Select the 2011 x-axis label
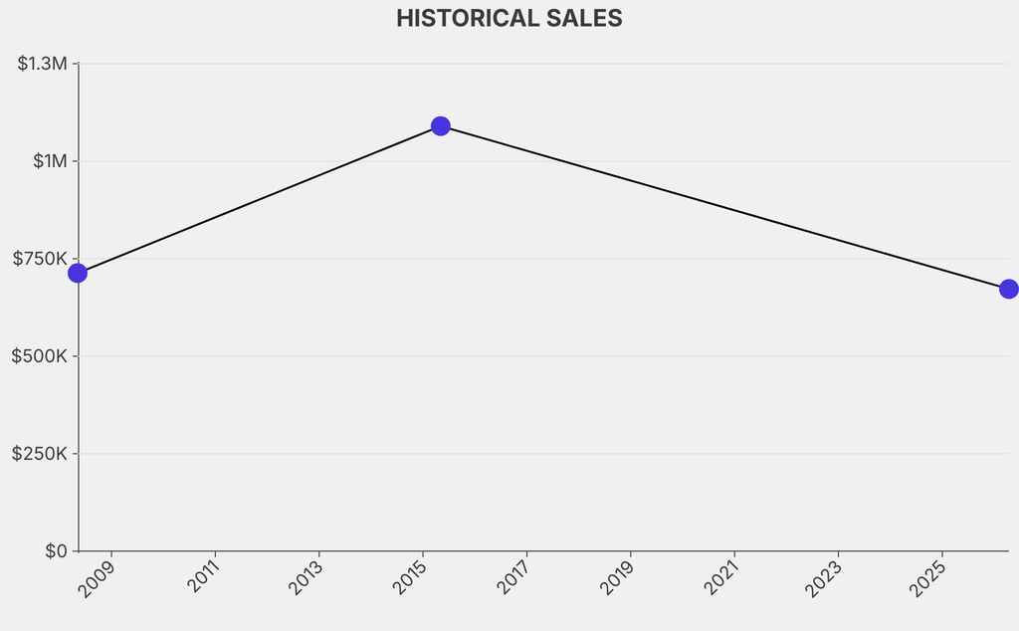 tap(202, 579)
